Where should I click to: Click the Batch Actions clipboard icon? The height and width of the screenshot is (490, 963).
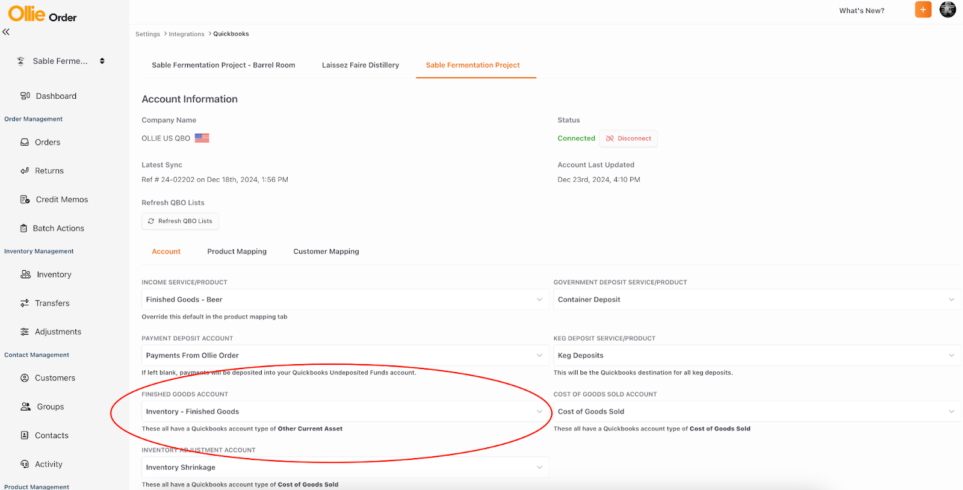click(23, 228)
